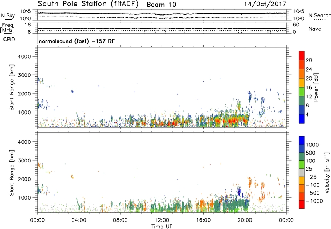Image resolution: width=331 pixels, height=229 pixels.
Task: Click the '18' tick on frequency axis
Action: tap(28, 25)
